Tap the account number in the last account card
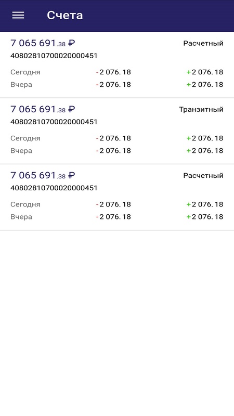 pyautogui.click(x=54, y=188)
